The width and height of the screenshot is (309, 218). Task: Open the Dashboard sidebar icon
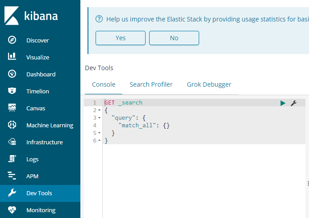point(13,74)
